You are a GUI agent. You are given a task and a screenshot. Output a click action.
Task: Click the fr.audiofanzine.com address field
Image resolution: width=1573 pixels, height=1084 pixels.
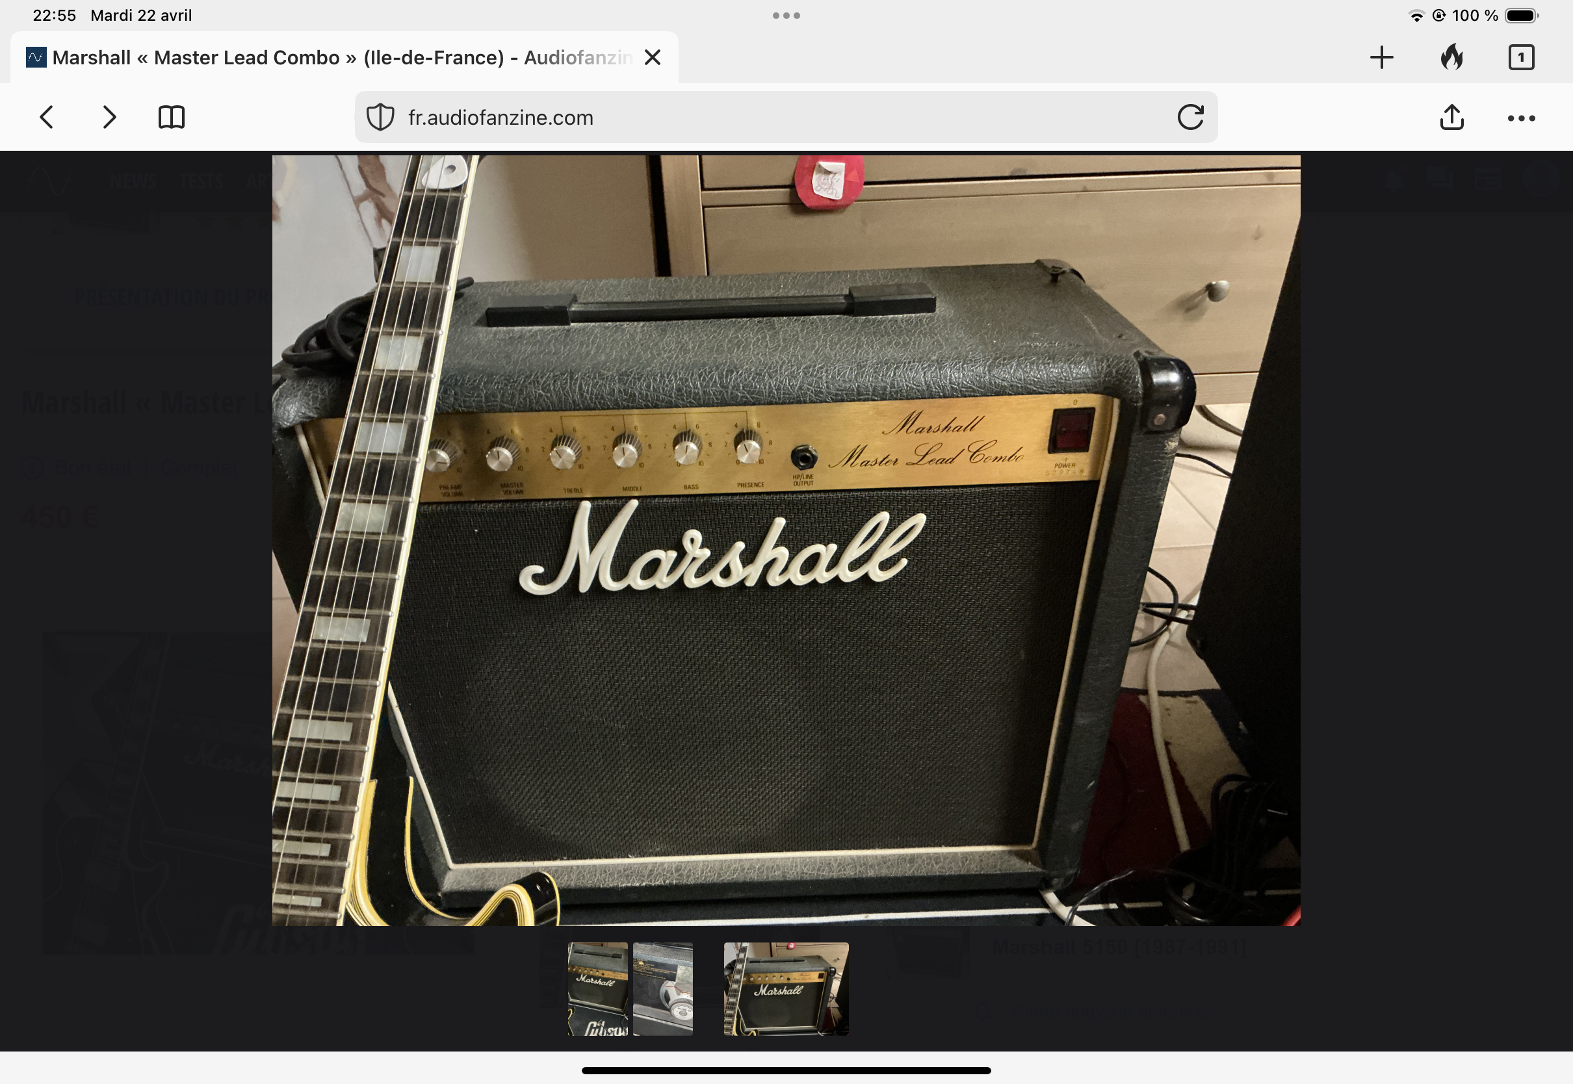coord(786,117)
